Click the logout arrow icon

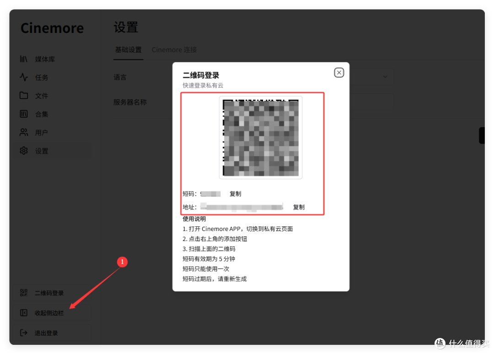tap(24, 333)
